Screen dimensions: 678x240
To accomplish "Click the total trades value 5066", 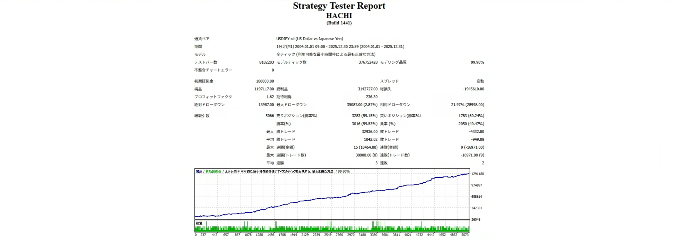I will click(x=269, y=116).
